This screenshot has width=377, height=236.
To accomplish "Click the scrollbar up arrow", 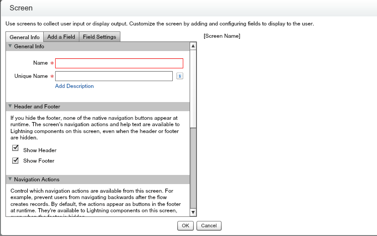I will [x=193, y=46].
